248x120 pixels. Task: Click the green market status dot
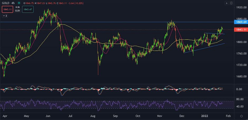click(19, 3)
